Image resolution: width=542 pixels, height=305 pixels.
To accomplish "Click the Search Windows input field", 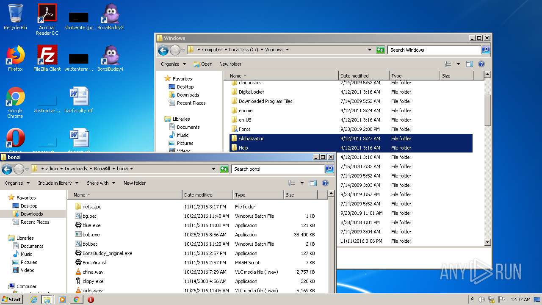I will [x=434, y=50].
